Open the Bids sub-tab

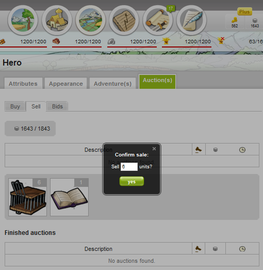(57, 106)
